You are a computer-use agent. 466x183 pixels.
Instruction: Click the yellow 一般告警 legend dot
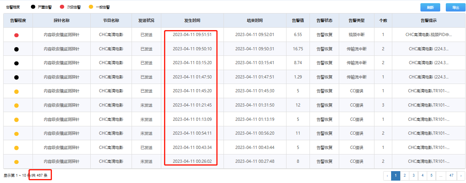[91, 7]
